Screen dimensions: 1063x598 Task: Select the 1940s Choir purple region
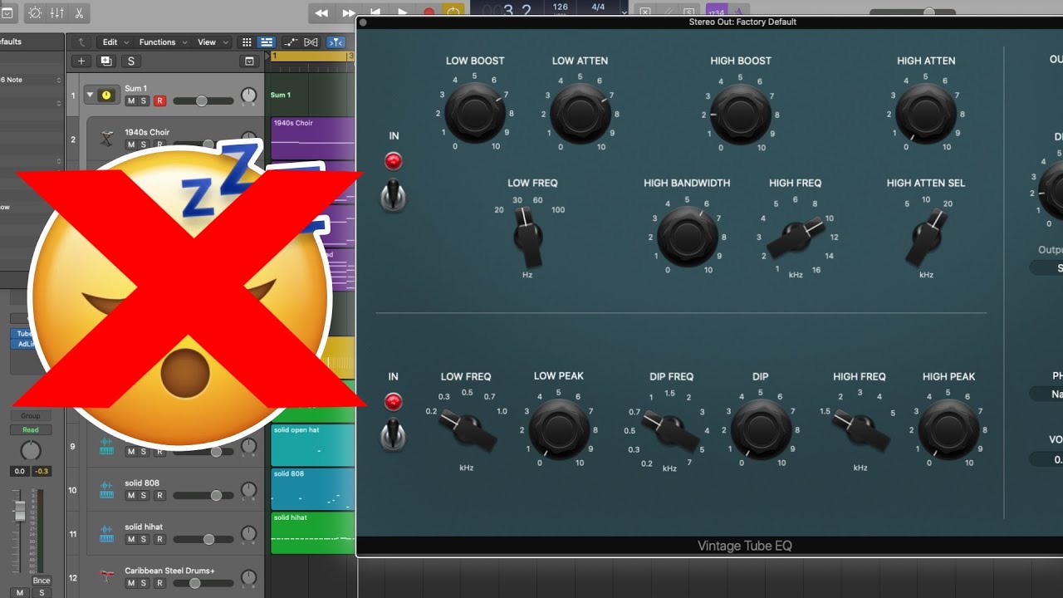(x=312, y=138)
